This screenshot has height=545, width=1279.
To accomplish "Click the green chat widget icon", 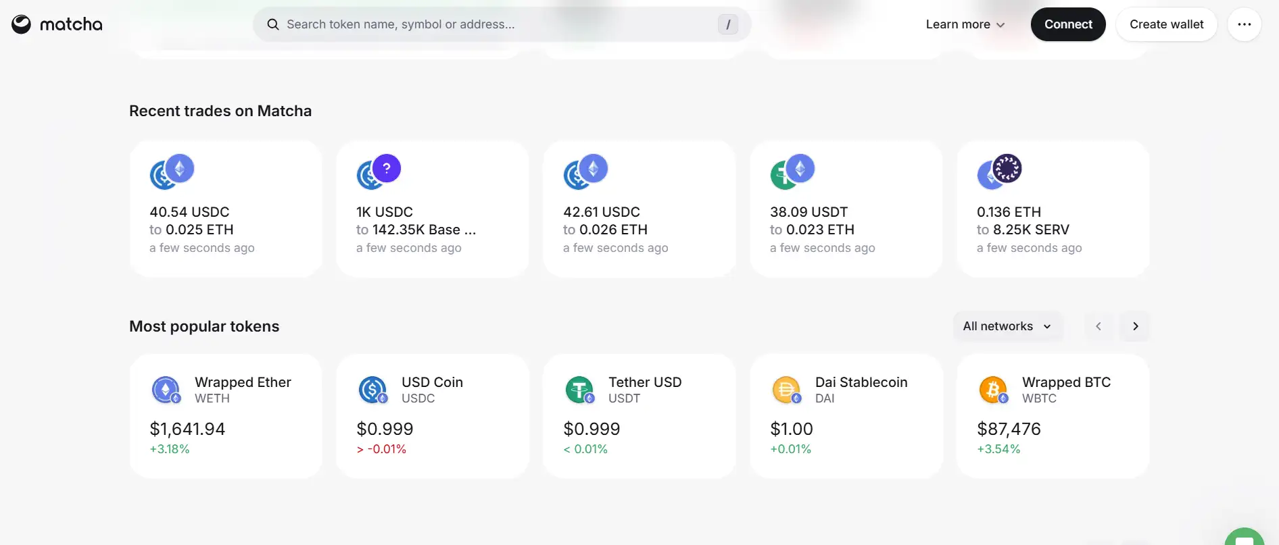I will [1244, 538].
